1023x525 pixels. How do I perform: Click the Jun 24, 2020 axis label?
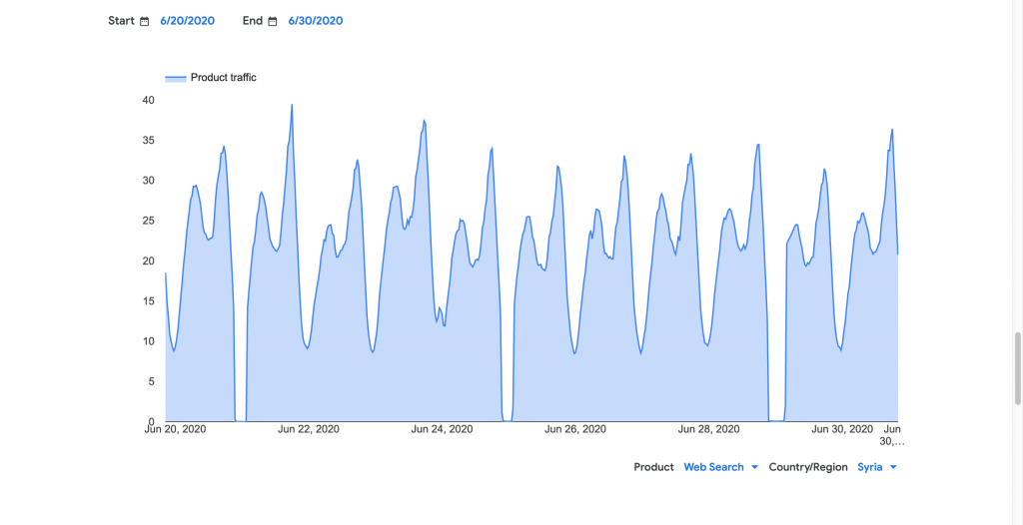click(x=442, y=429)
